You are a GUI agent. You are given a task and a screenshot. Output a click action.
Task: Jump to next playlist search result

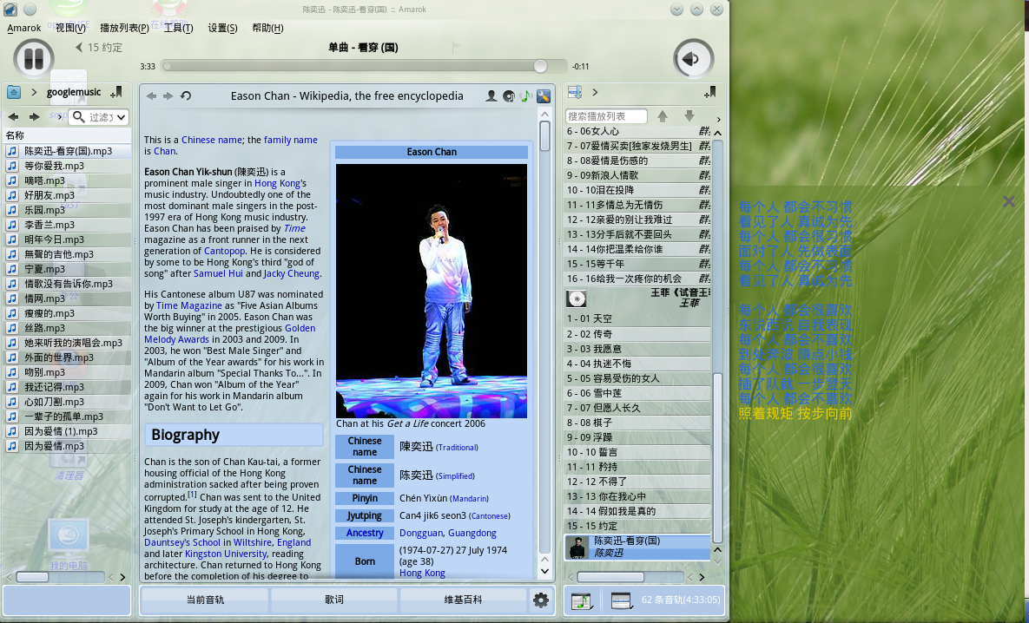click(689, 116)
